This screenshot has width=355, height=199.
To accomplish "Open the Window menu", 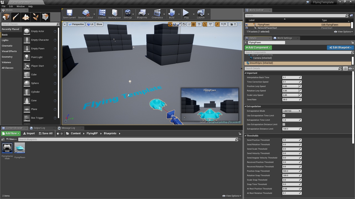I will click(x=21, y=6).
